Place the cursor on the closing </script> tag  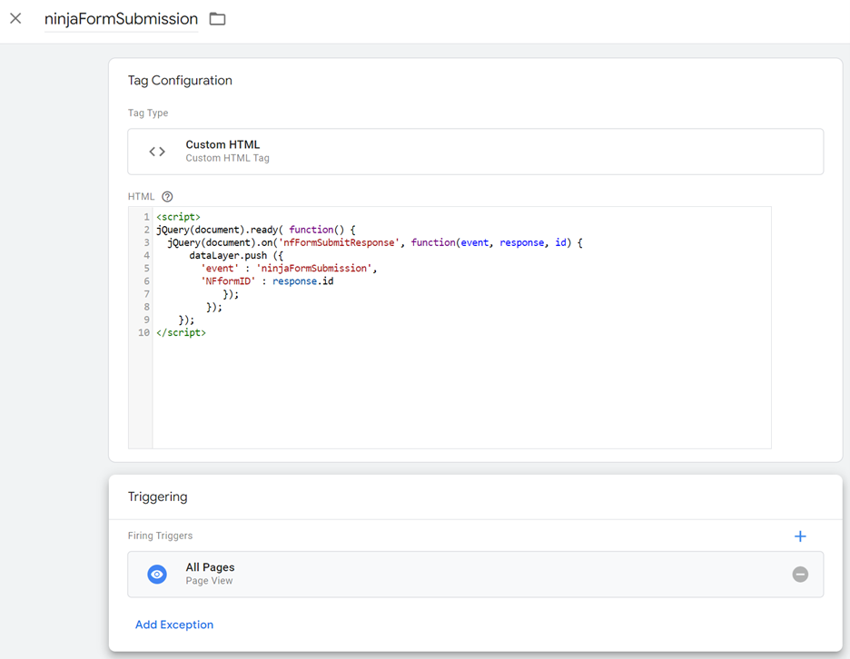181,333
